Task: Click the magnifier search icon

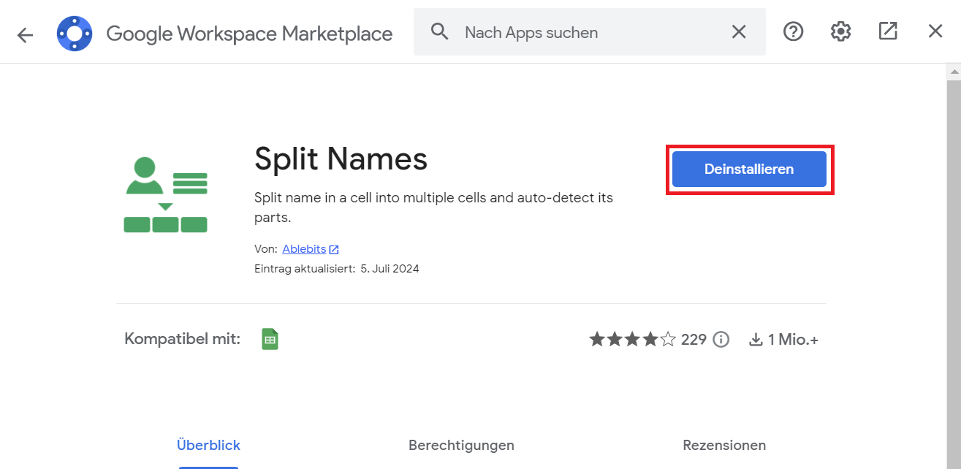Action: (439, 32)
